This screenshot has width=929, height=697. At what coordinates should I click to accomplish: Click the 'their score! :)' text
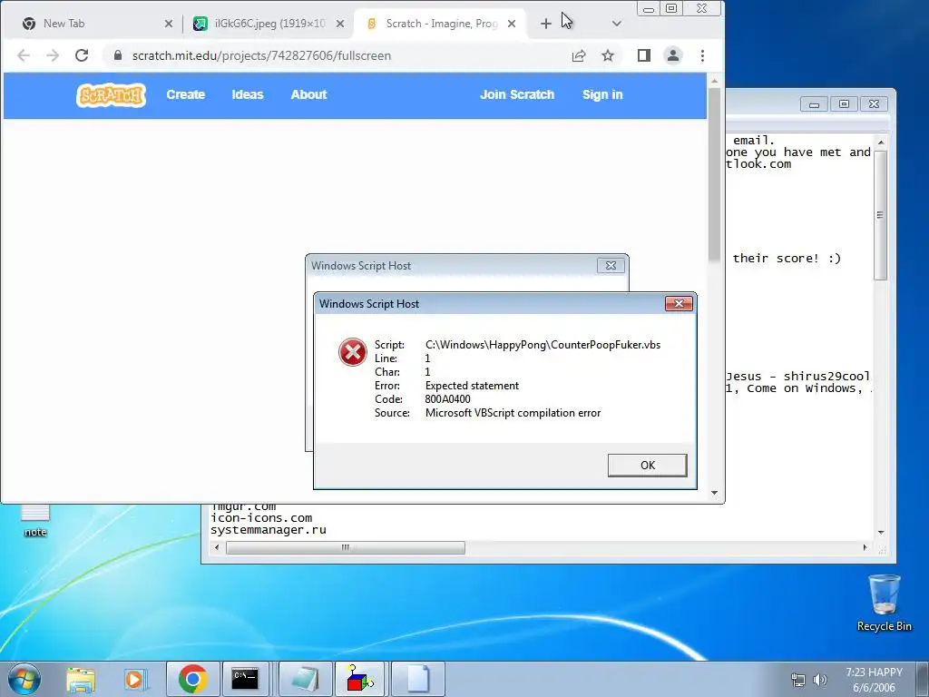pyautogui.click(x=787, y=259)
